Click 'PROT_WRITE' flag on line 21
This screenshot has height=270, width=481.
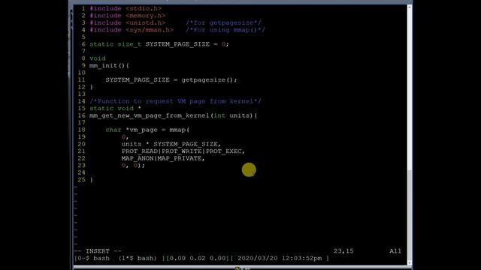pyautogui.click(x=182, y=151)
